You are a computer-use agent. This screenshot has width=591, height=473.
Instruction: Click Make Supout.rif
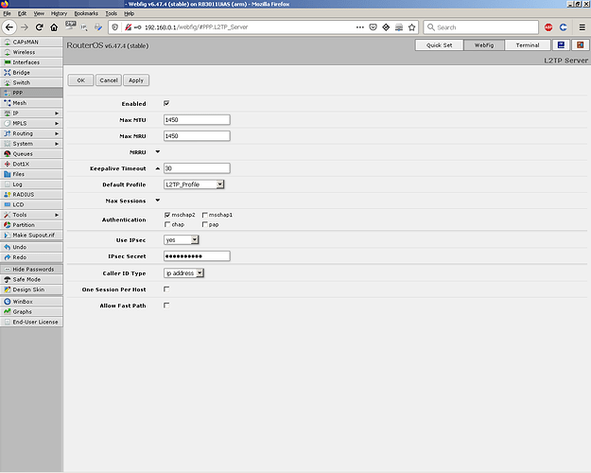(31, 235)
